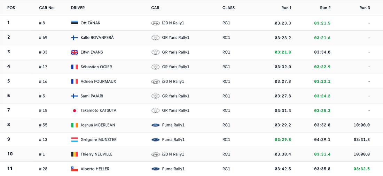383x176 pixels.
Task: Select car number # 69 cell
Action: click(43, 38)
